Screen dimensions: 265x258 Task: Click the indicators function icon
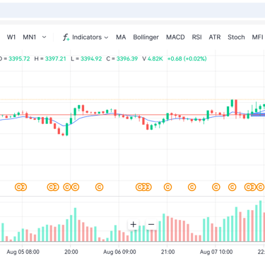point(66,37)
